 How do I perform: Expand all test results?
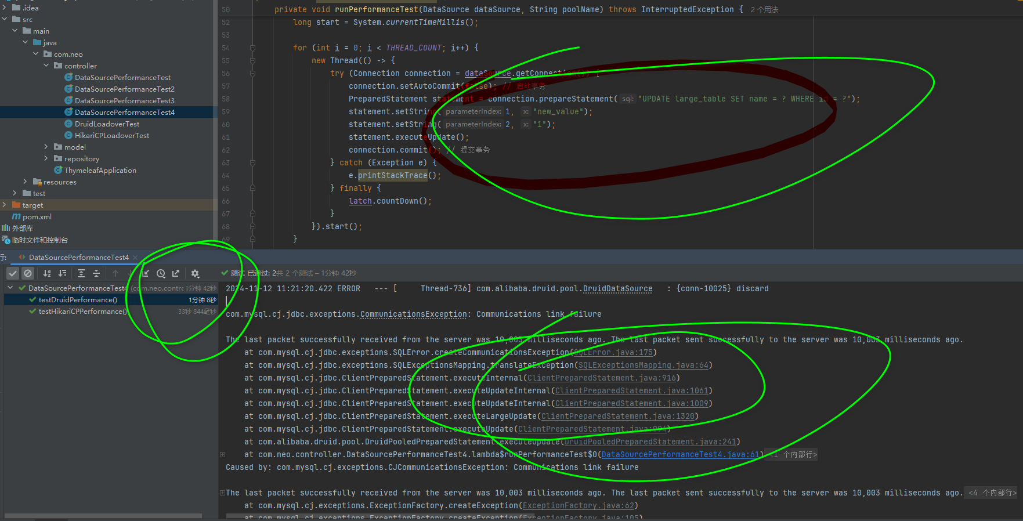(81, 273)
